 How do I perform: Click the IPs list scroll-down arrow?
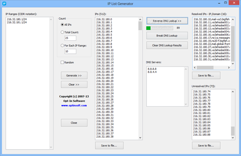click(140, 138)
